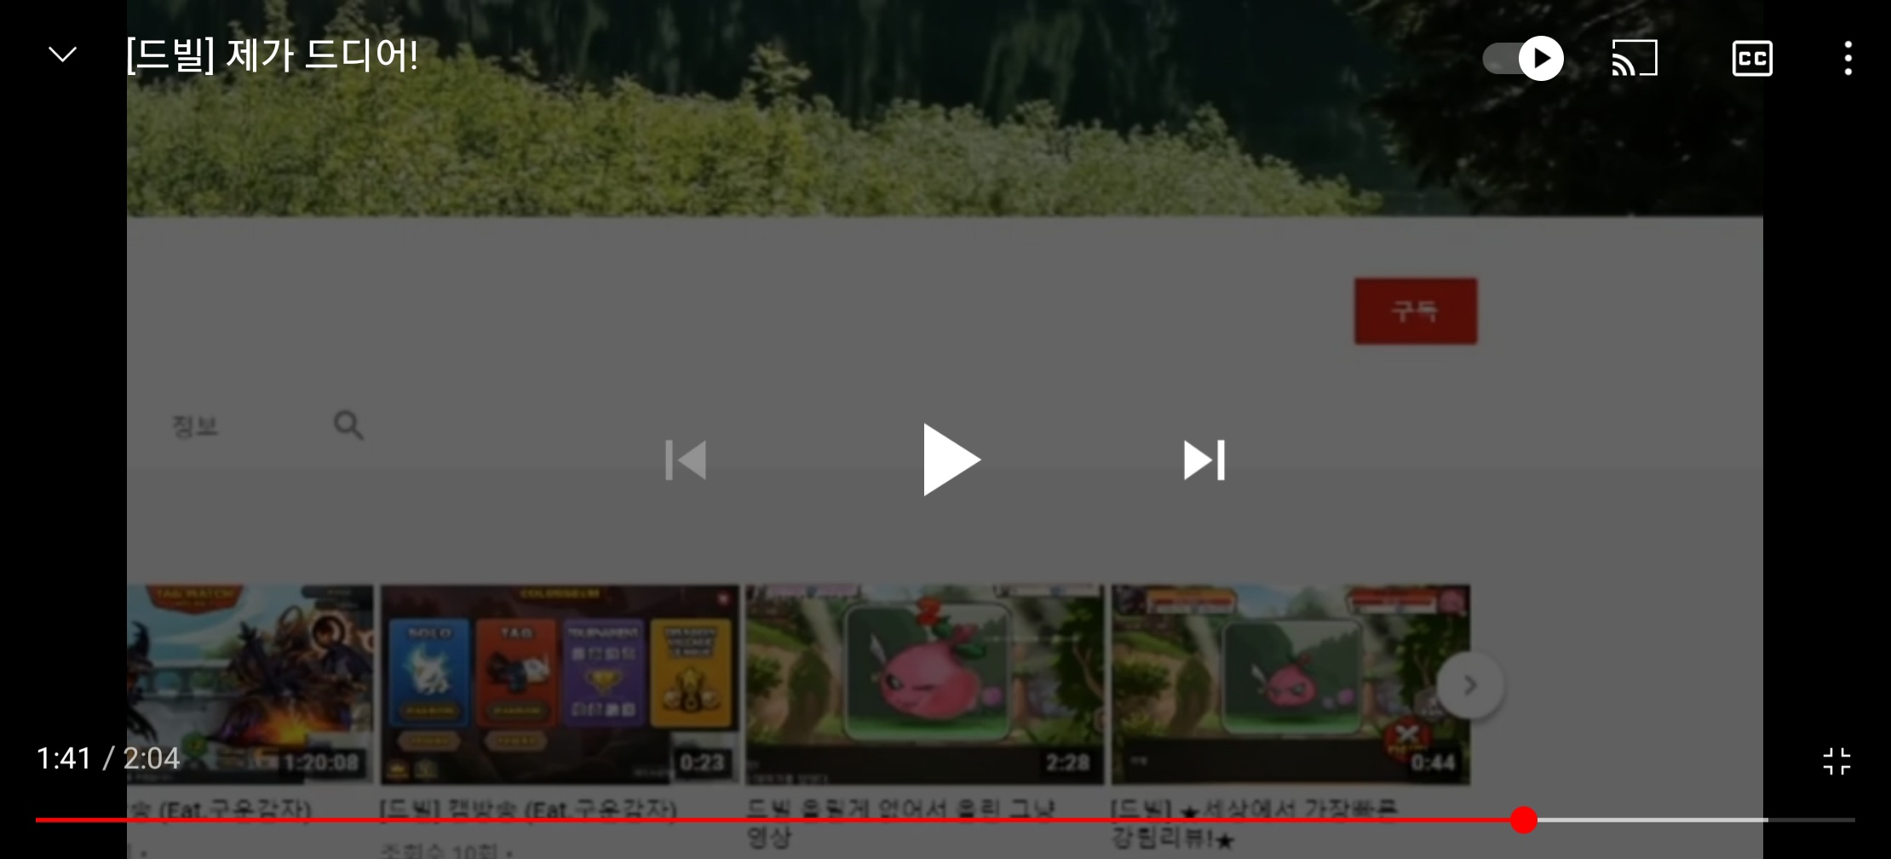Viewport: 1891px width, 859px height.
Task: Exit fullscreen mode
Action: [x=1836, y=761]
